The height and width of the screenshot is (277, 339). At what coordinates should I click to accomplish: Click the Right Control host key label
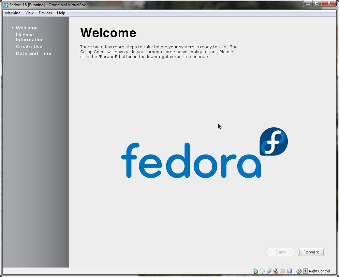pyautogui.click(x=319, y=271)
